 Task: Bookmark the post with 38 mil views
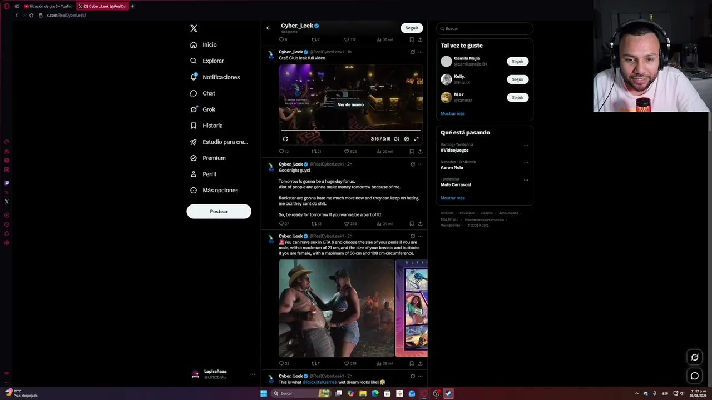pos(412,363)
